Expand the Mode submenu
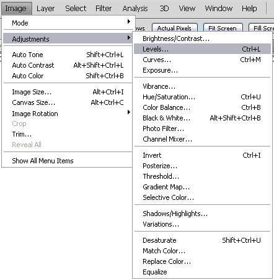 pyautogui.click(x=68, y=23)
